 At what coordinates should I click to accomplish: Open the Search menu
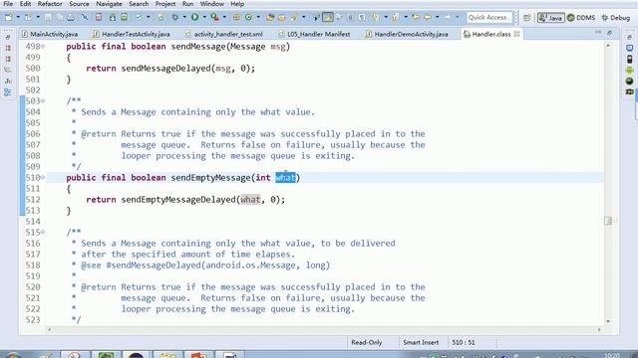click(x=139, y=4)
